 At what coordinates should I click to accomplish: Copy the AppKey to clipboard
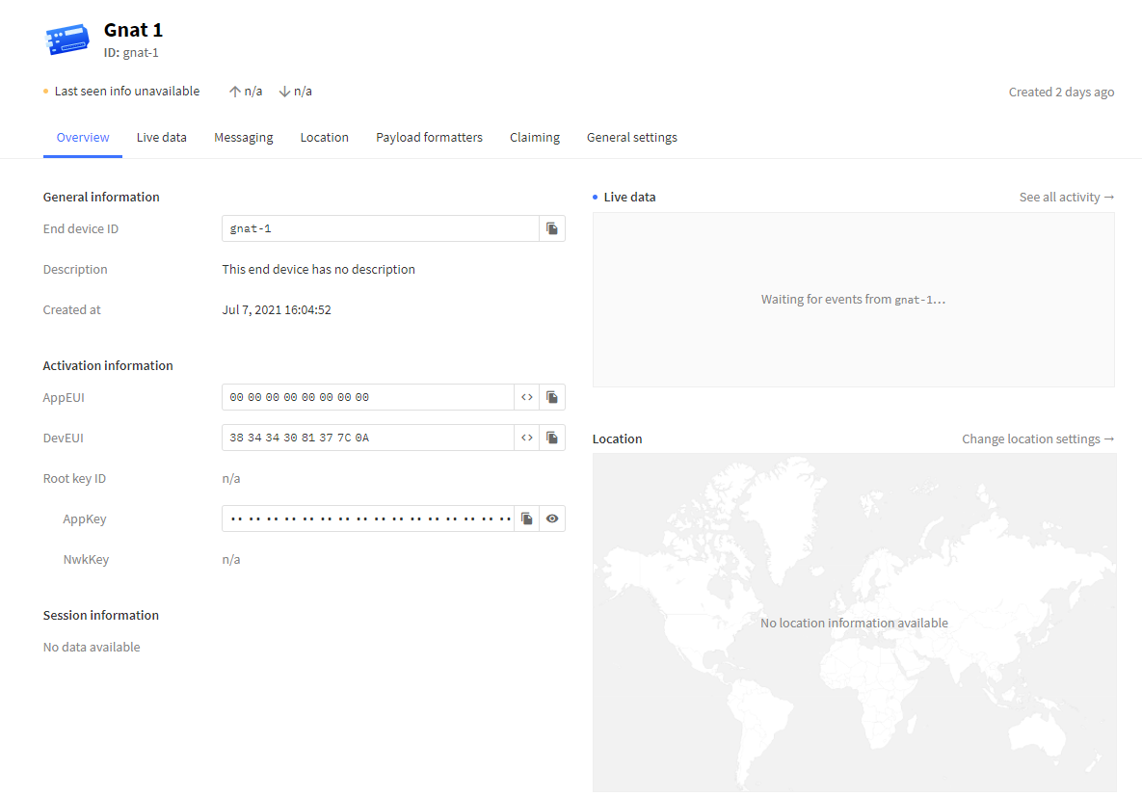pos(526,518)
